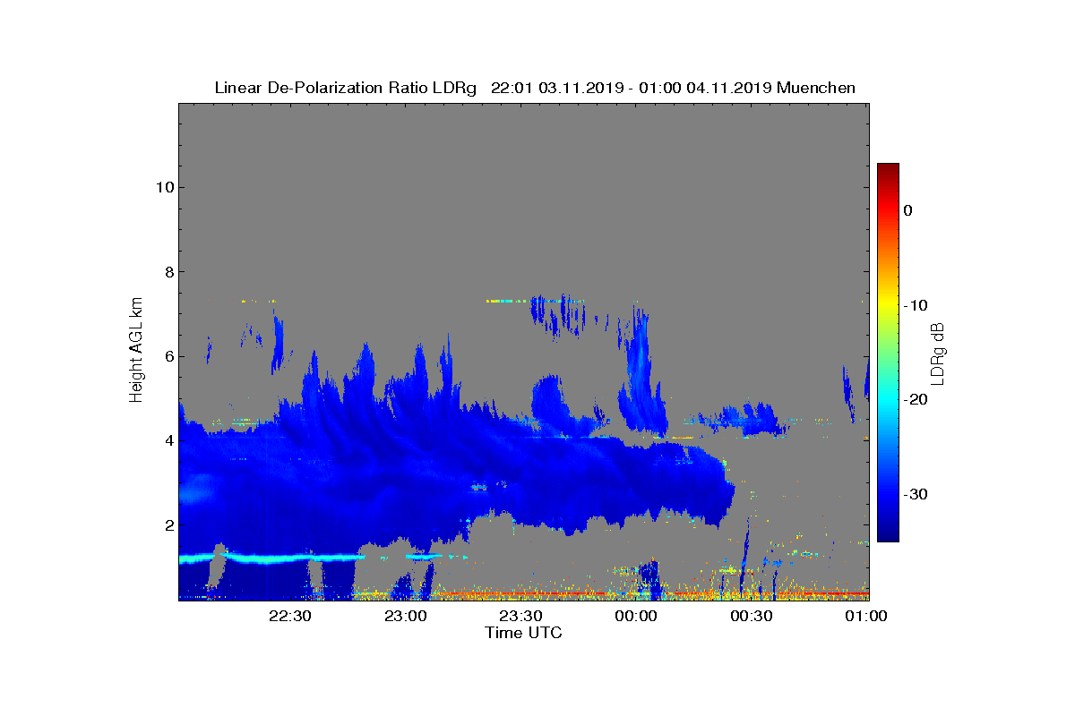Click the height tick label '2'

[168, 525]
